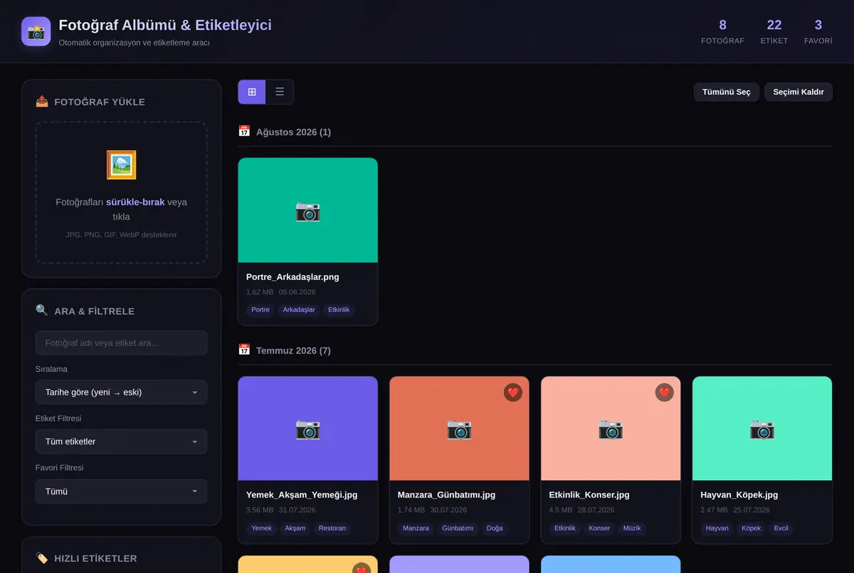
Task: Click the calendar icon beside Ağustos 2026
Action: tap(244, 132)
